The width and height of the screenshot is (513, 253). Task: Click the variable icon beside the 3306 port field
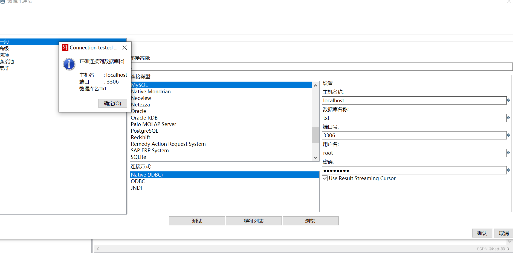(x=508, y=135)
